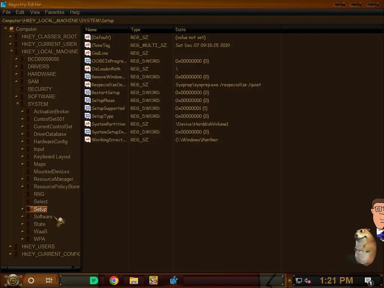Image resolution: width=384 pixels, height=288 pixels.
Task: Expand the HKEY_CURRENT_USER node
Action: tap(10, 44)
